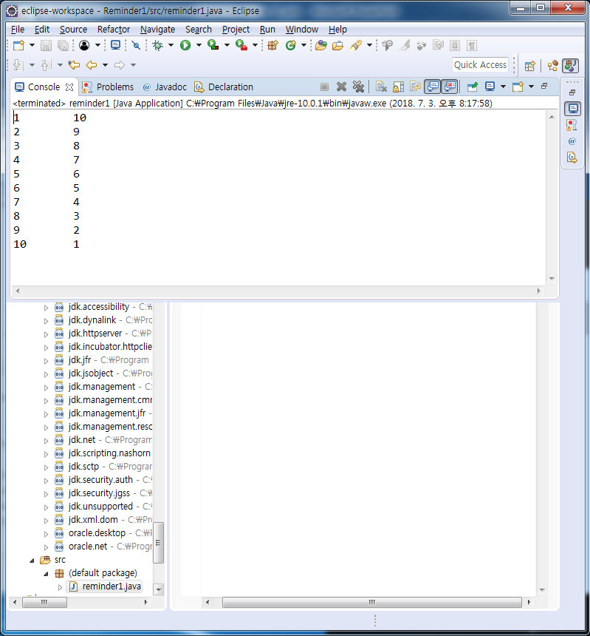Toggle Show Console on Standard Out
Image resolution: width=590 pixels, height=636 pixels.
pos(433,87)
